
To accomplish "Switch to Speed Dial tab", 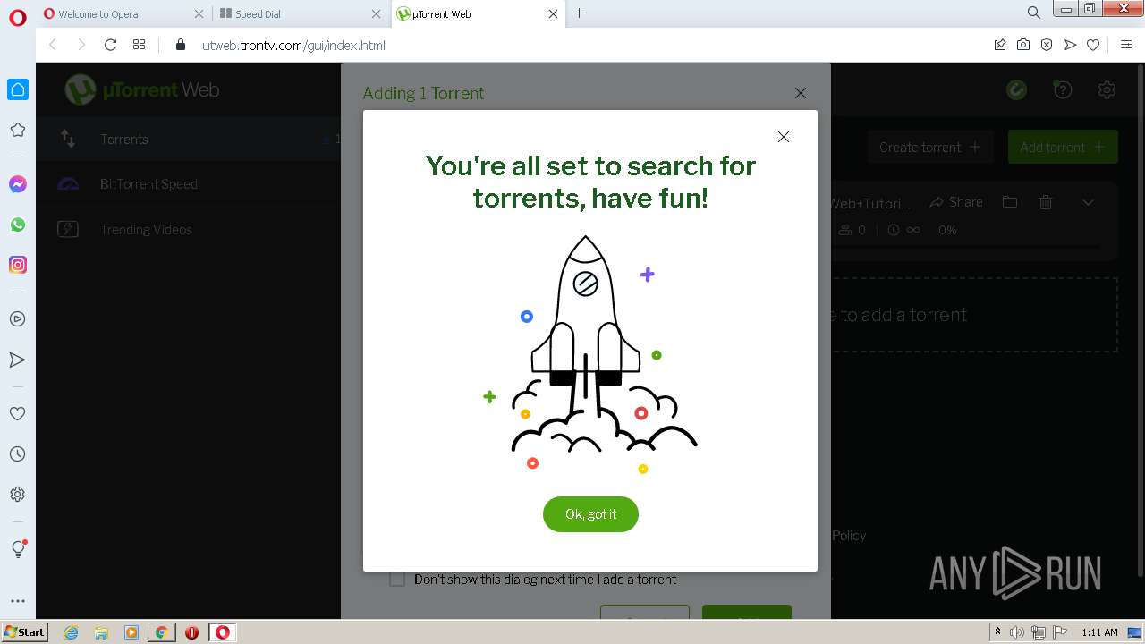I will [x=301, y=14].
